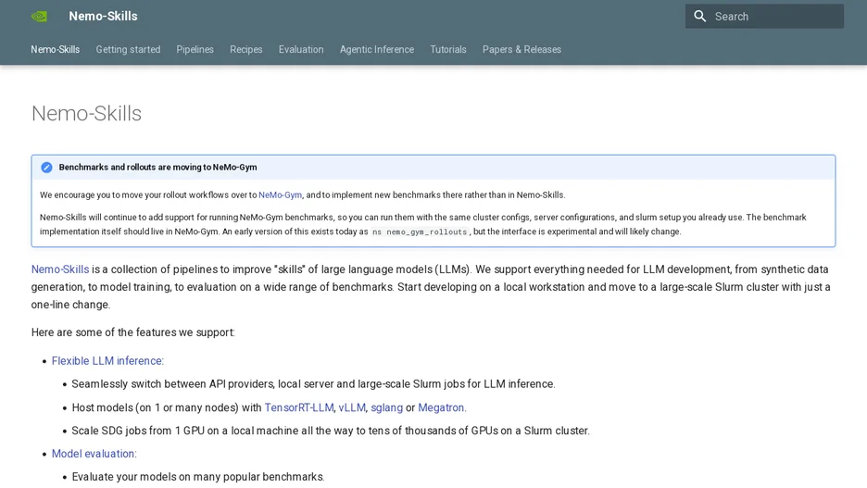Select the Agentic Inference tab
867x488 pixels.
377,49
